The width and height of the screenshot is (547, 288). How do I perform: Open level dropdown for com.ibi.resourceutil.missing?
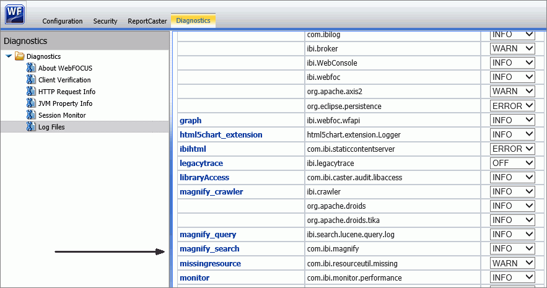pos(512,264)
